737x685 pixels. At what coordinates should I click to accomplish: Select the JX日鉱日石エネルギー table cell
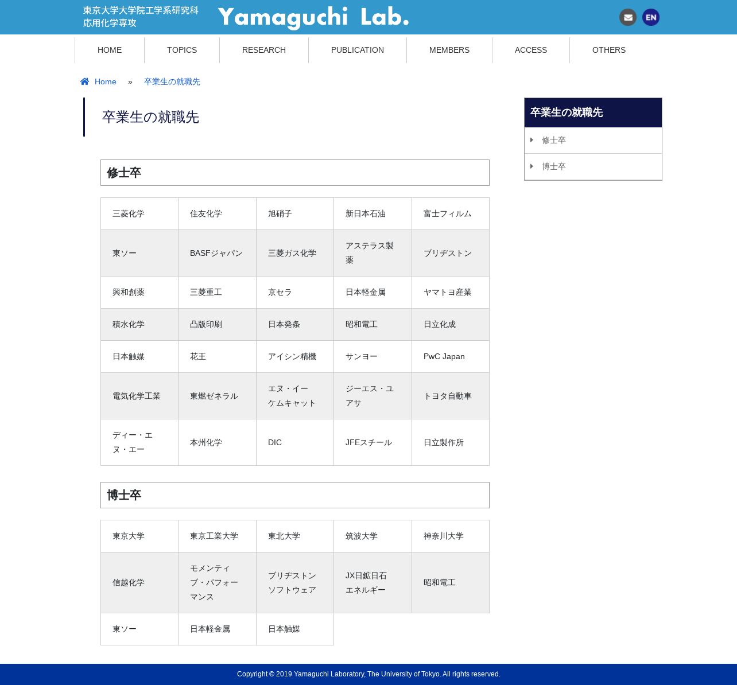click(x=373, y=582)
